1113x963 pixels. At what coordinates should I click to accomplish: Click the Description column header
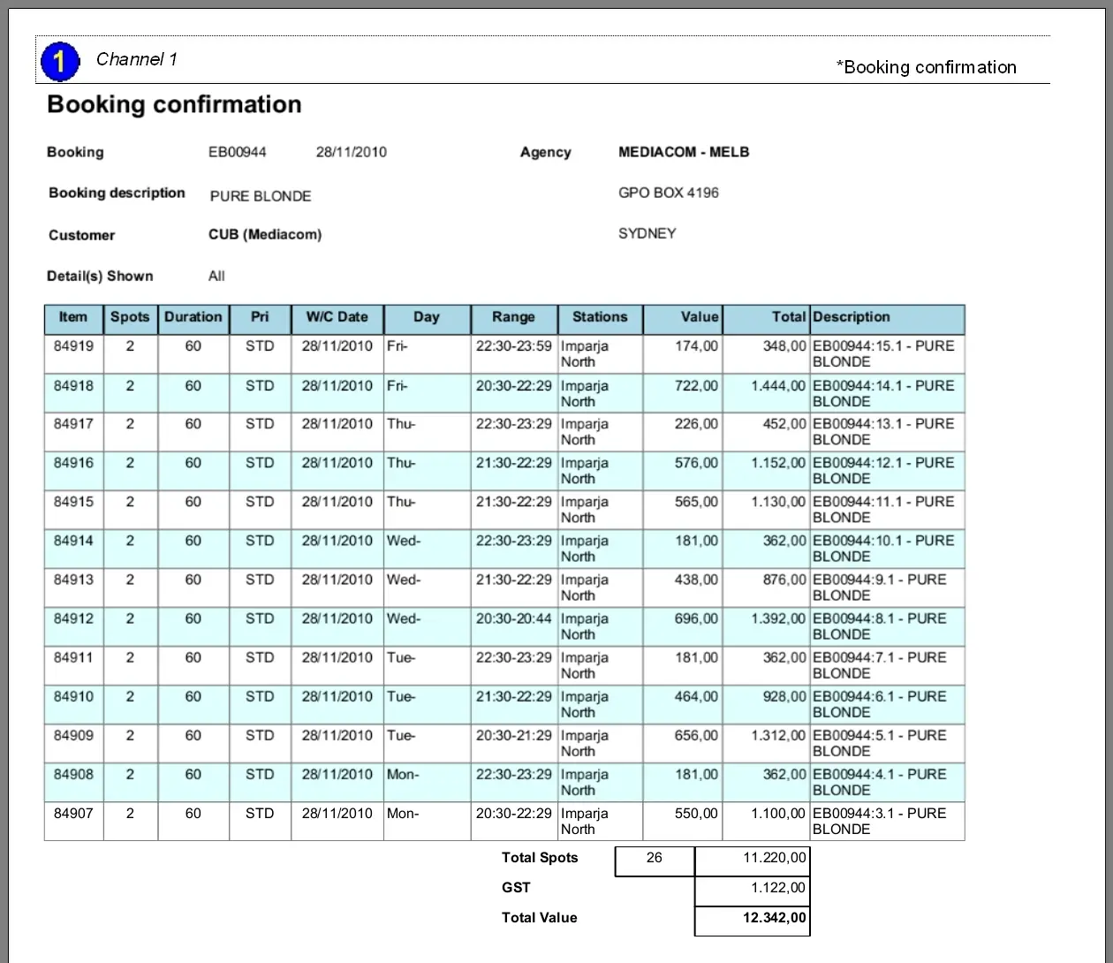click(852, 318)
